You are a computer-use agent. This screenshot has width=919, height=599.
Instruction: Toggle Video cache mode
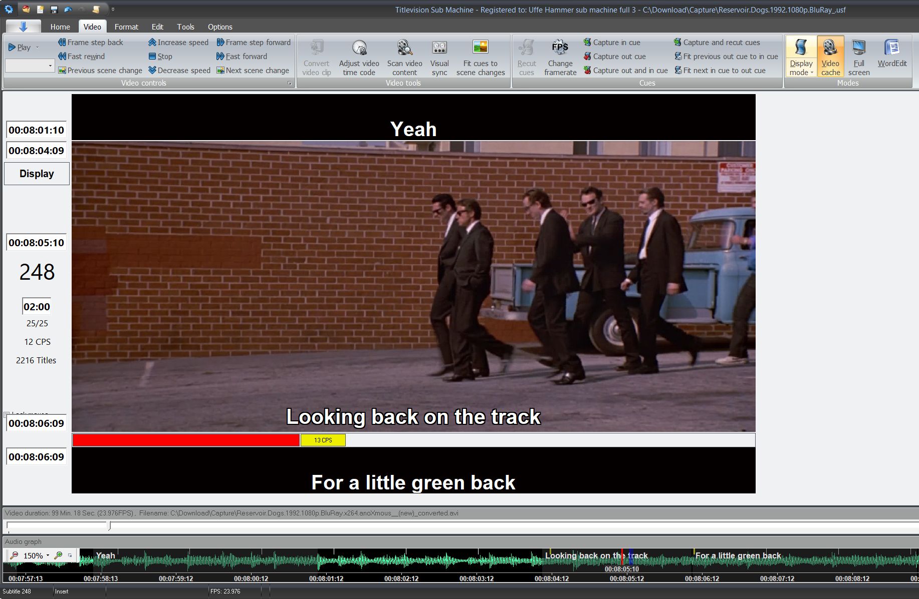tap(830, 56)
